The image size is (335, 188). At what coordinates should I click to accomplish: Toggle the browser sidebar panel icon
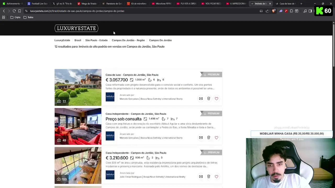310,11
